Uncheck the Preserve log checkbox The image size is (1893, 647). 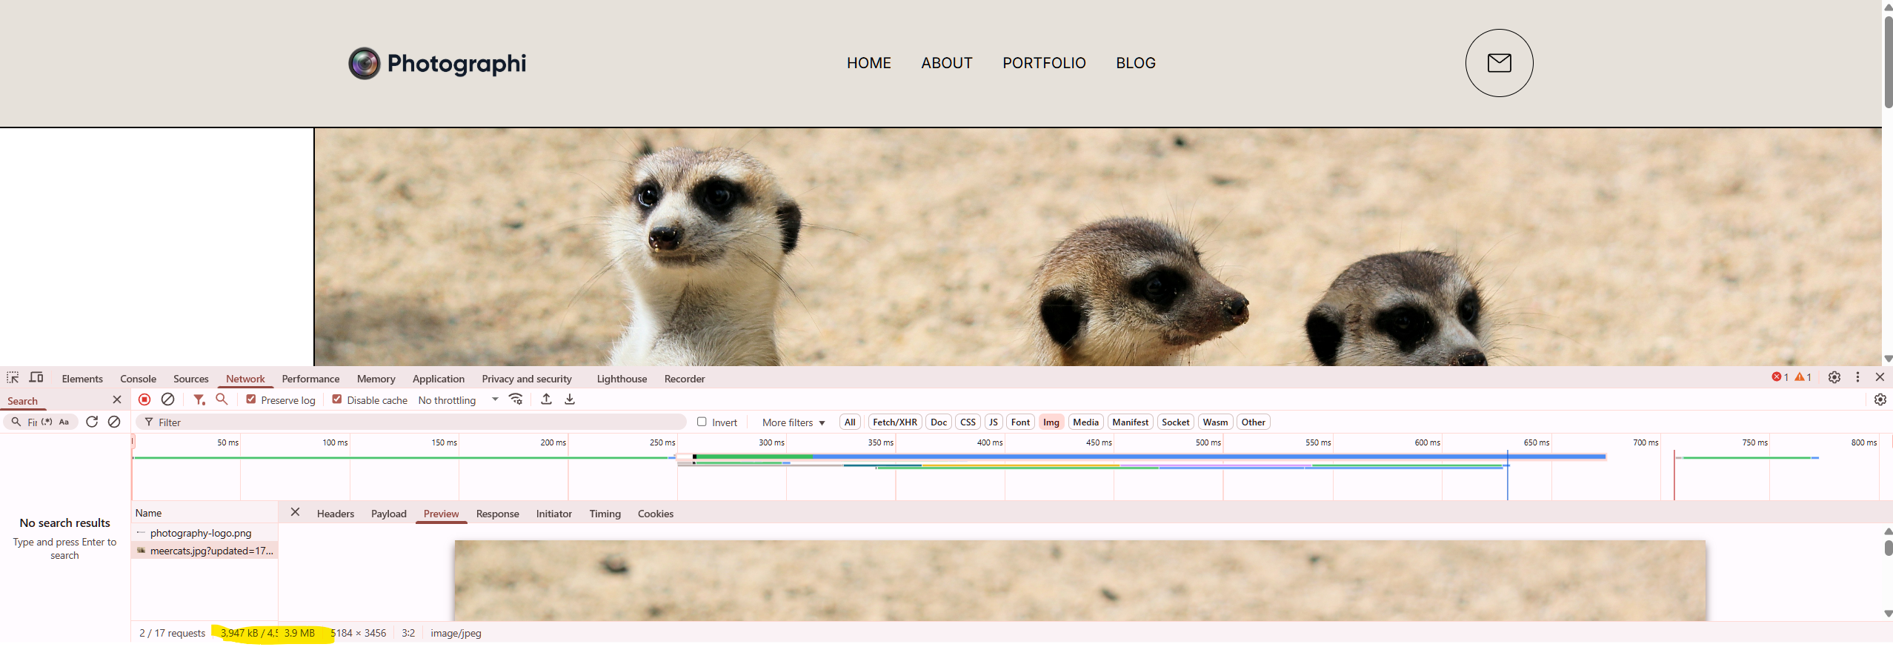(x=251, y=399)
